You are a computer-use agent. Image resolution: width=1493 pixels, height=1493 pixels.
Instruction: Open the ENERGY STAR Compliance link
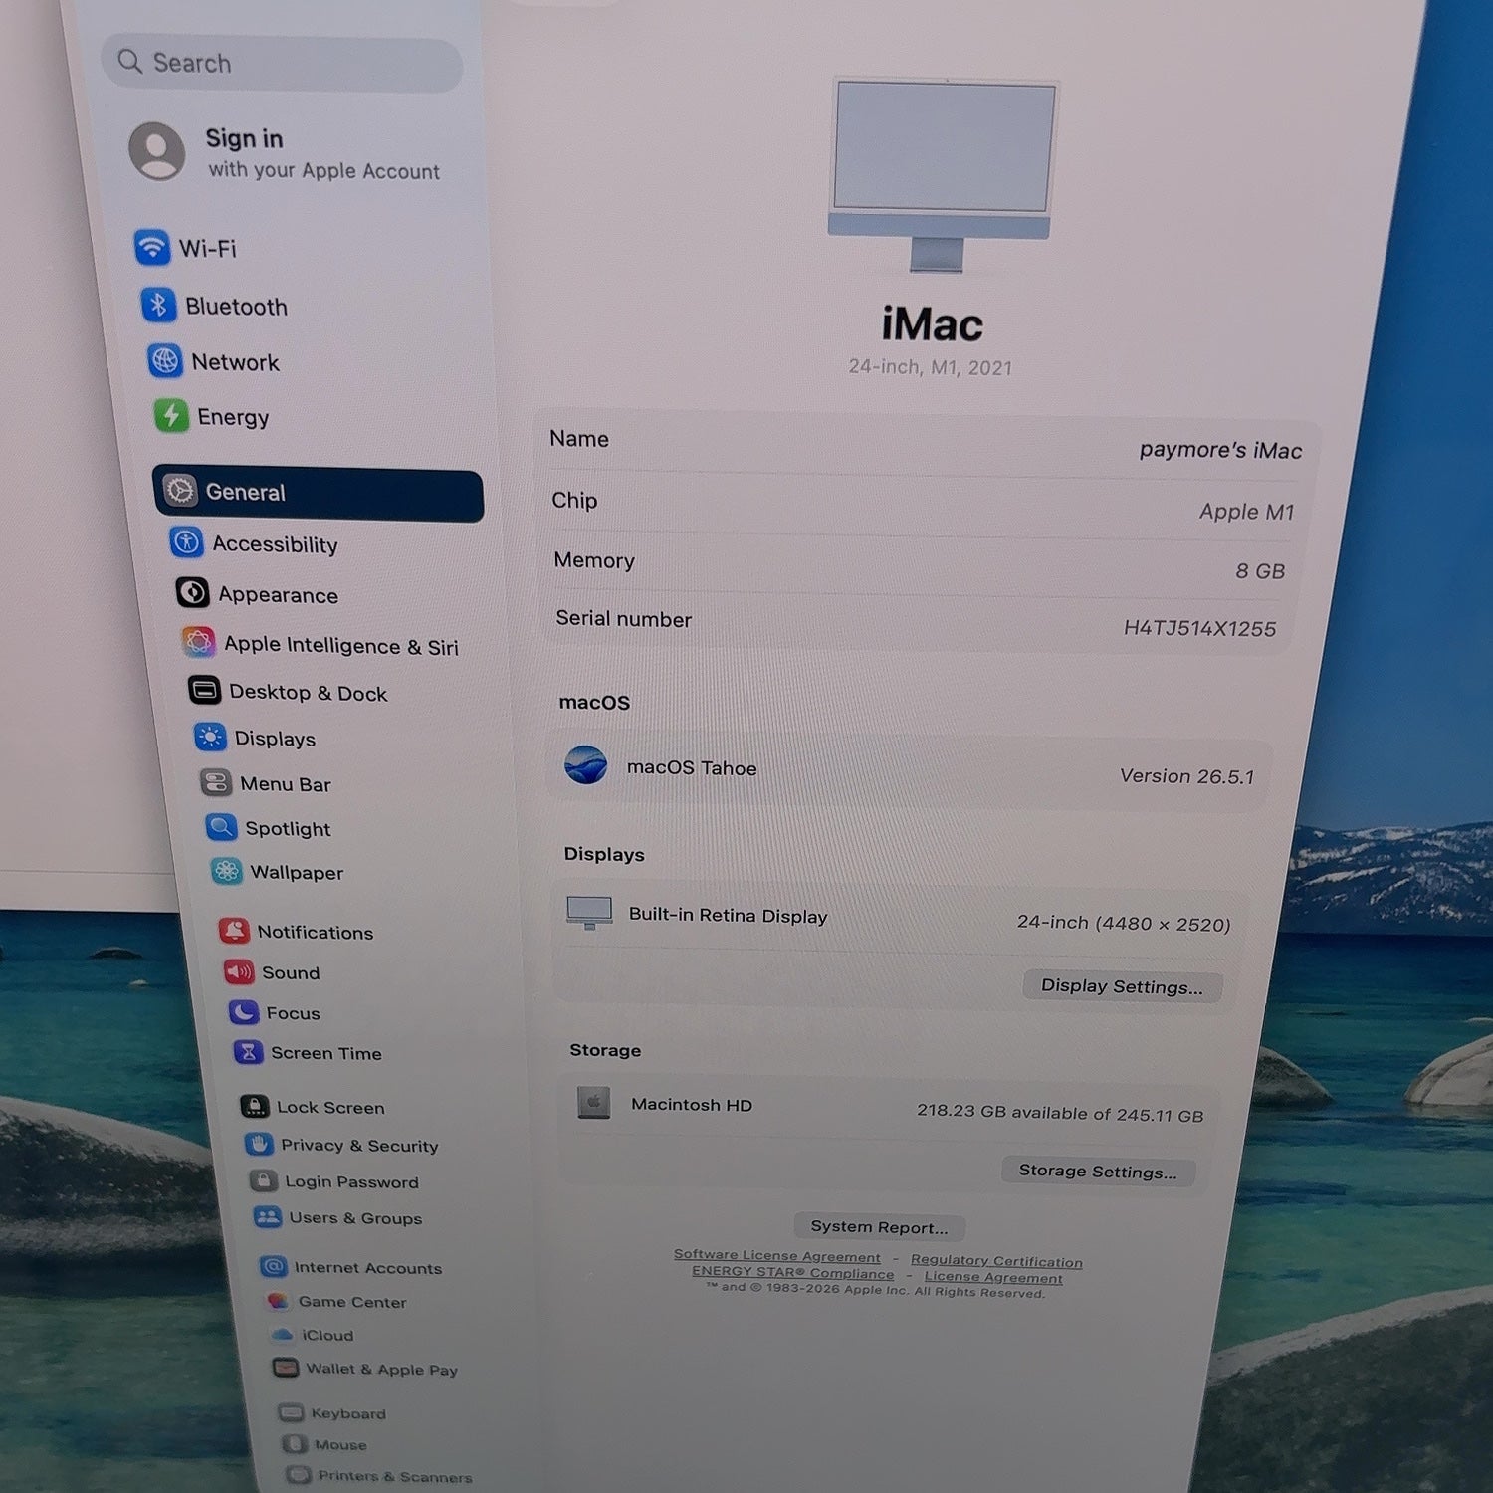pyautogui.click(x=792, y=1273)
